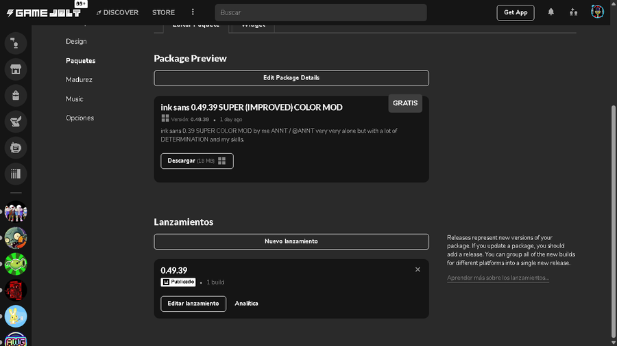Click the 99+ notification badge on logo
This screenshot has height=346, width=617.
click(x=81, y=4)
